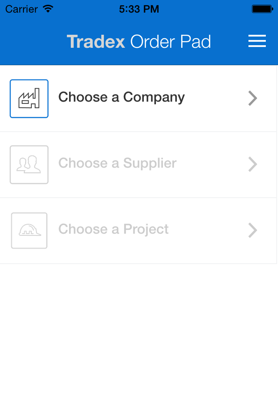Tap the two-people supplier icon
The width and height of the screenshot is (278, 417).
(29, 164)
